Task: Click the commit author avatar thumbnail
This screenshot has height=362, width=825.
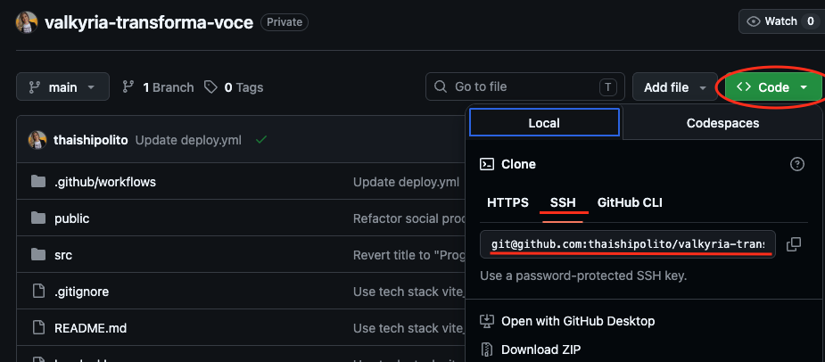Action: click(x=37, y=140)
